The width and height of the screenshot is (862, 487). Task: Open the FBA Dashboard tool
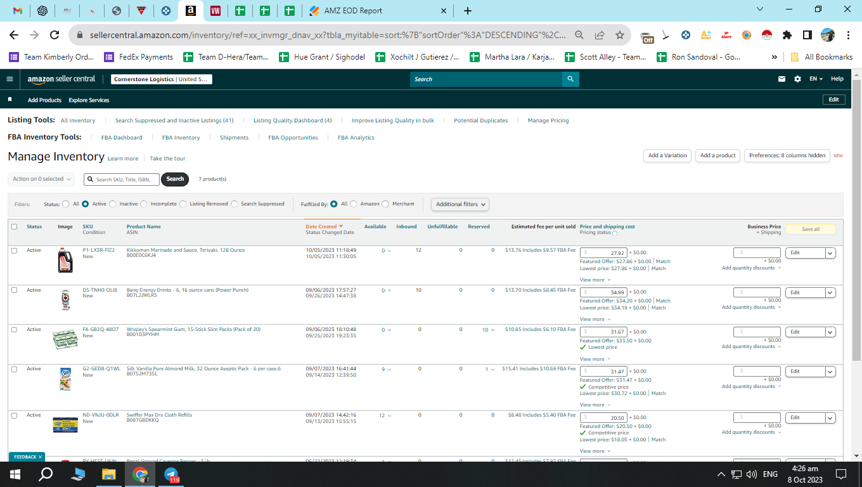coord(122,138)
